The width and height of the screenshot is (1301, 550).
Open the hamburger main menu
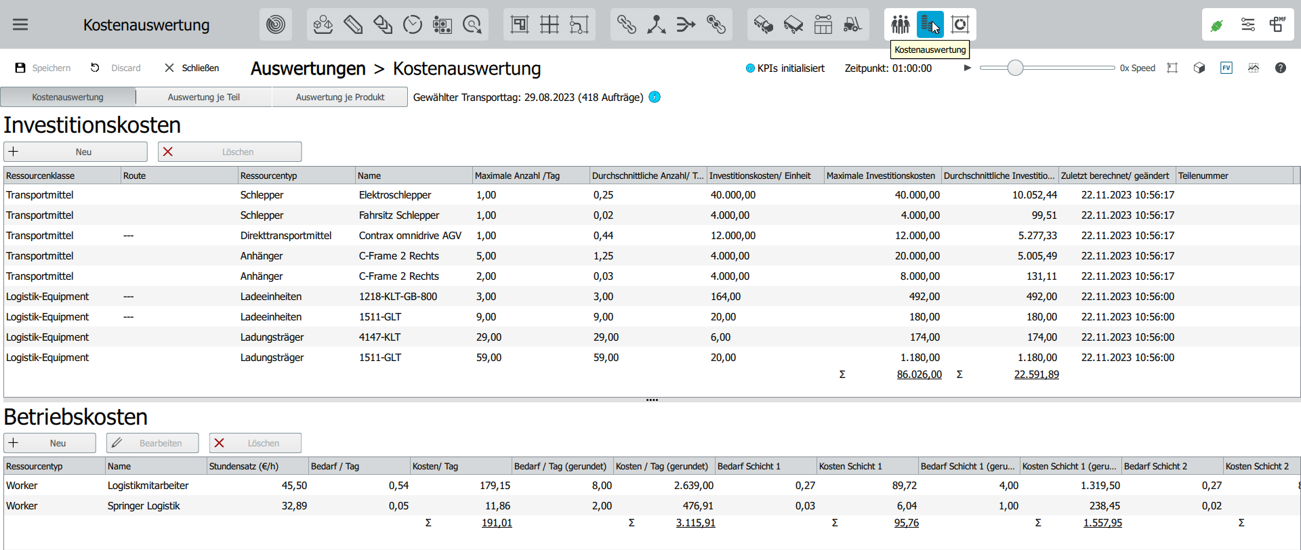pos(20,24)
